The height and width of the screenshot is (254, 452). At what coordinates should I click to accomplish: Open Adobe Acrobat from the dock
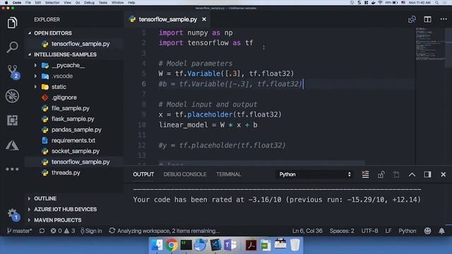tap(251, 245)
